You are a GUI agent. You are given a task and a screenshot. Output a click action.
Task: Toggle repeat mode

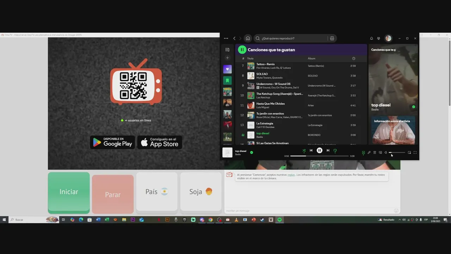335,150
